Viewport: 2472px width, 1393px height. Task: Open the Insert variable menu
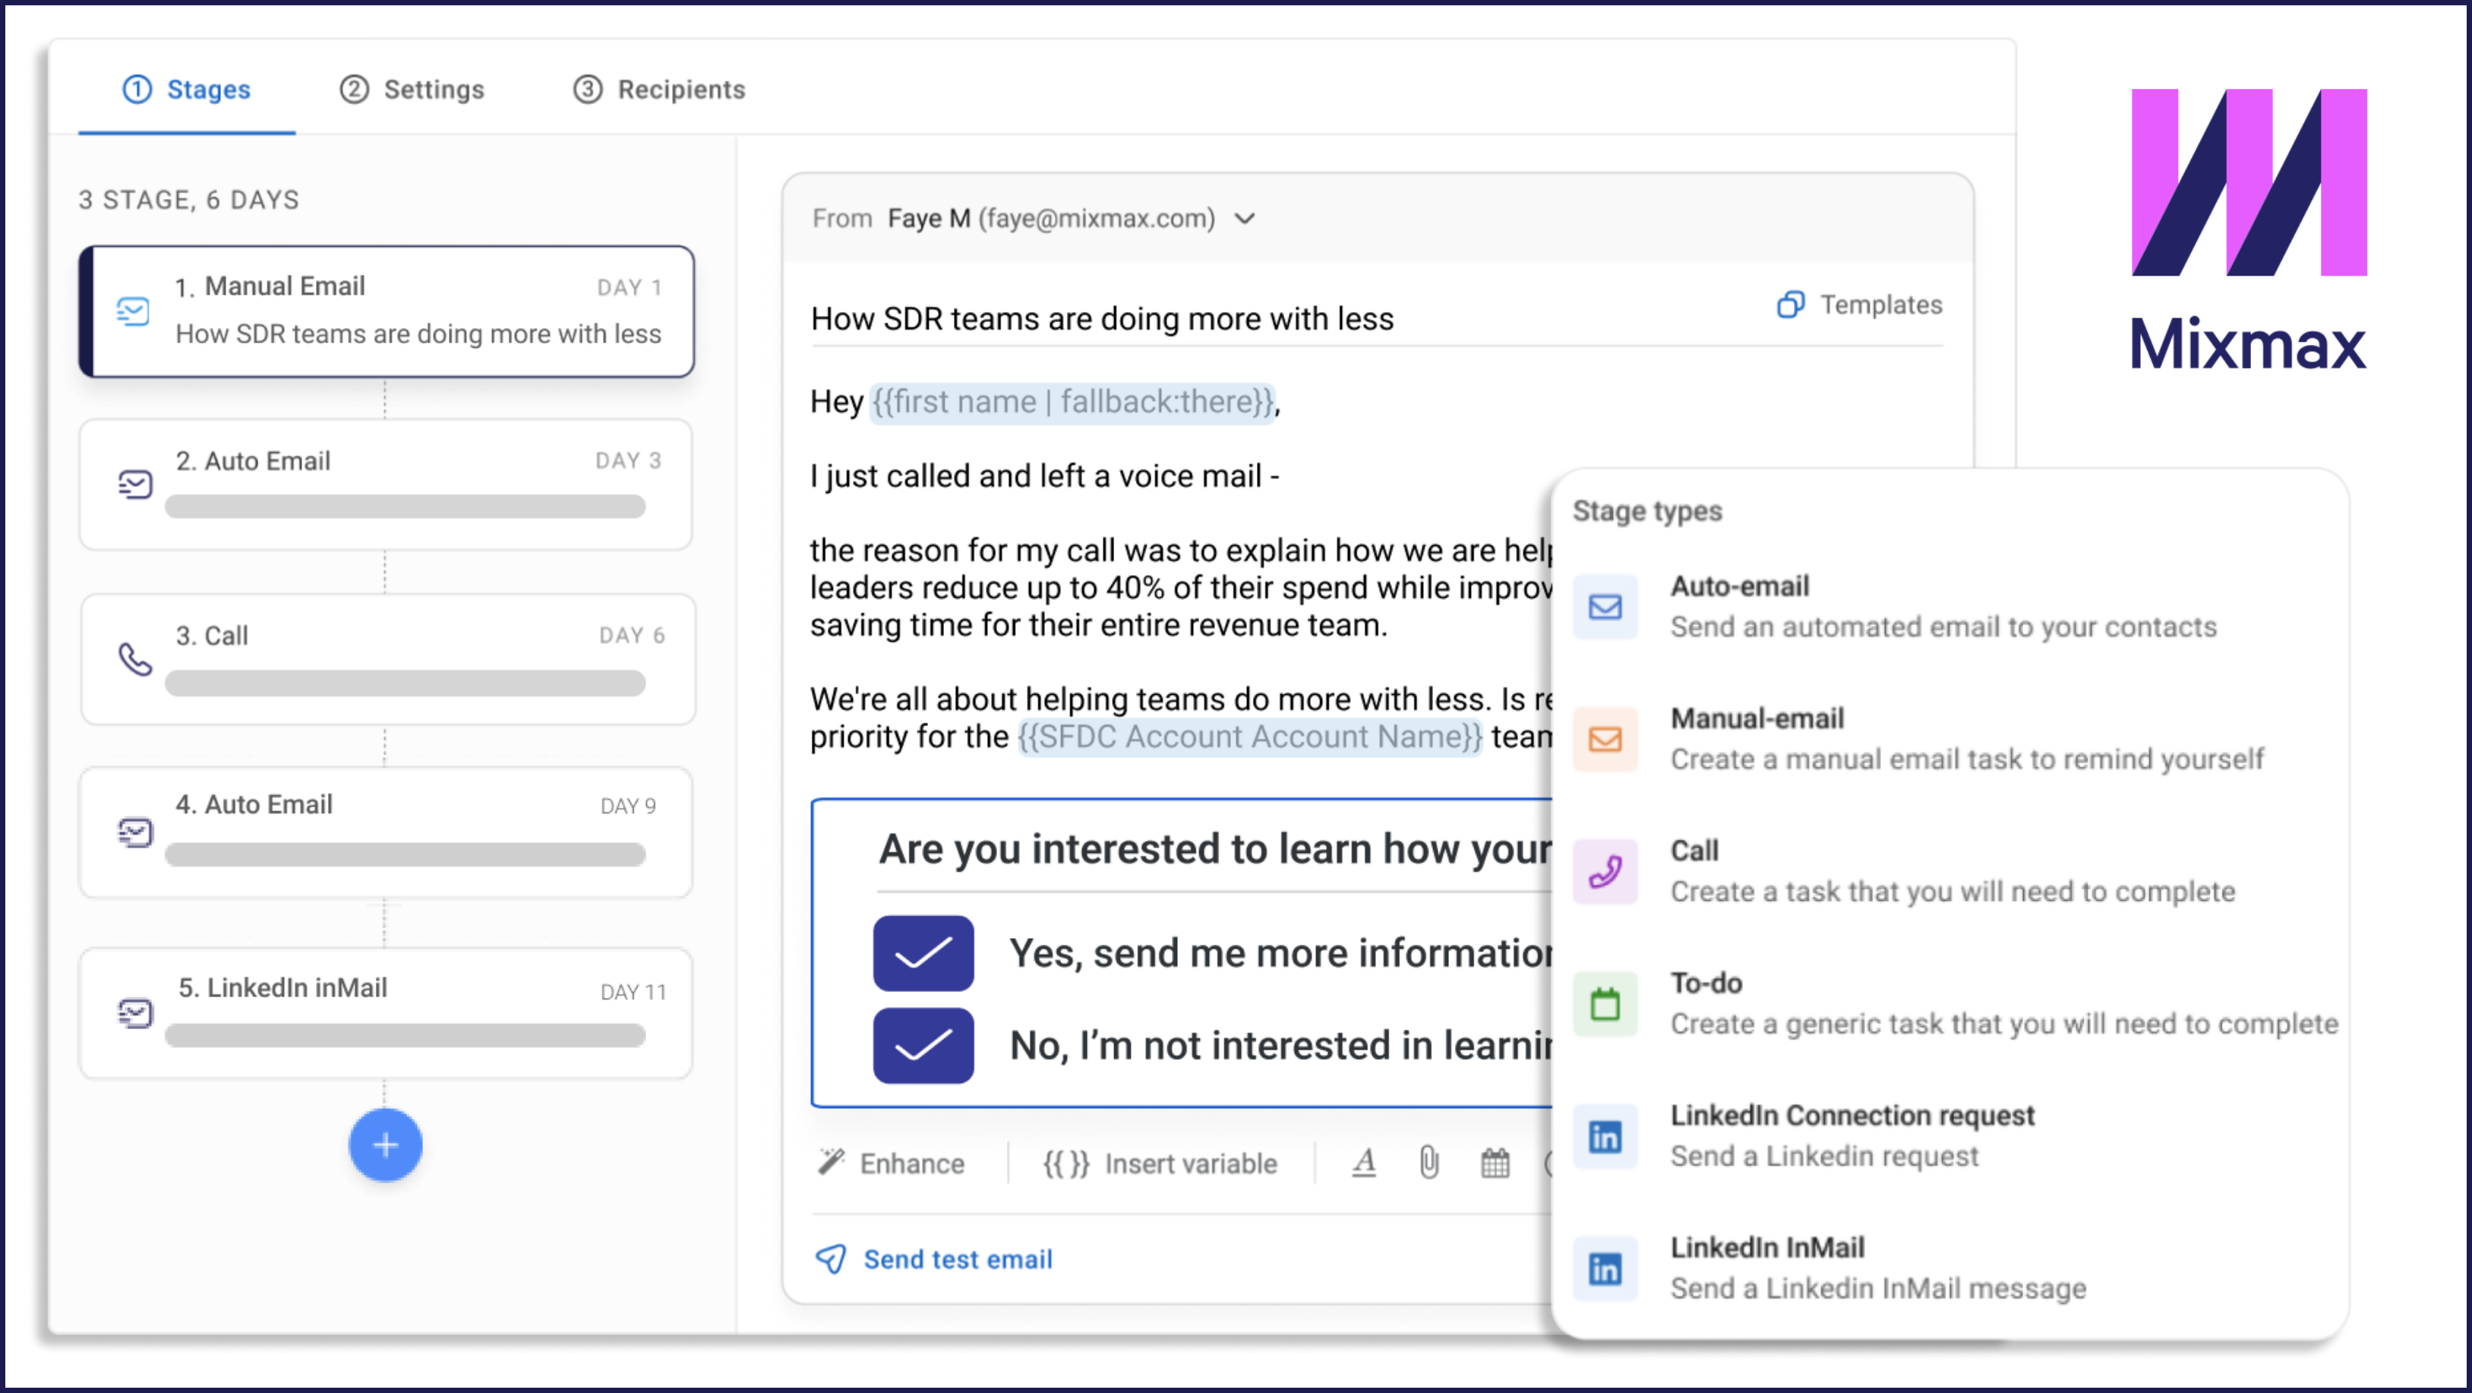point(1160,1164)
